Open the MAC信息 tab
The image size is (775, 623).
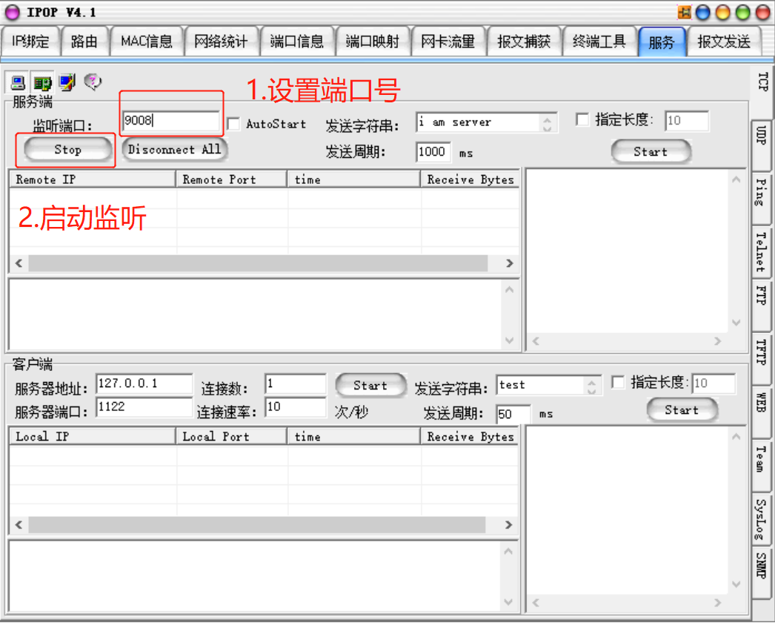click(147, 41)
